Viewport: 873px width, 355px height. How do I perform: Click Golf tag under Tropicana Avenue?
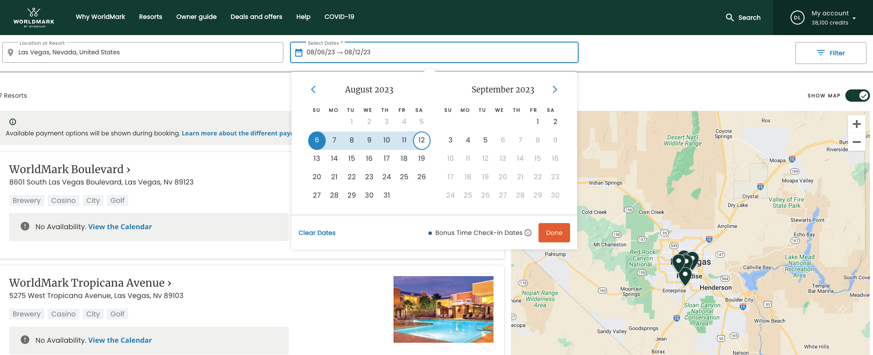(118, 314)
